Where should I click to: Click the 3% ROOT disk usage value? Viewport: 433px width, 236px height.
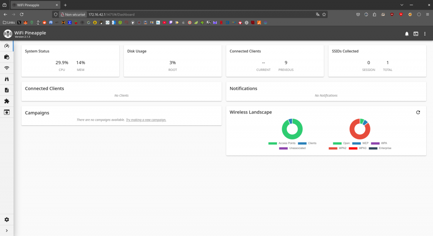pos(173,63)
